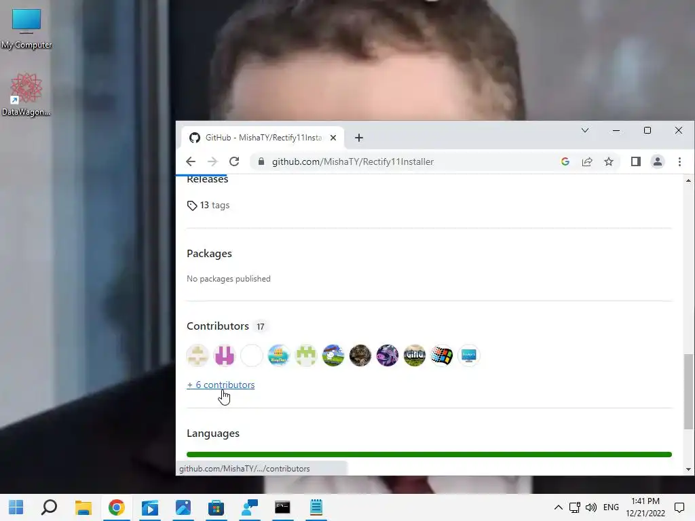Open the command prompt taskbar icon
Image resolution: width=695 pixels, height=521 pixels.
coord(282,507)
